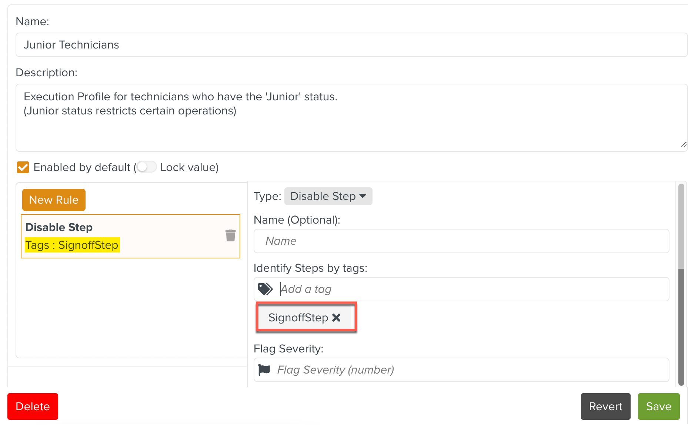Toggle the Lock value switch
Image resolution: width=688 pixels, height=425 pixels.
pos(146,167)
